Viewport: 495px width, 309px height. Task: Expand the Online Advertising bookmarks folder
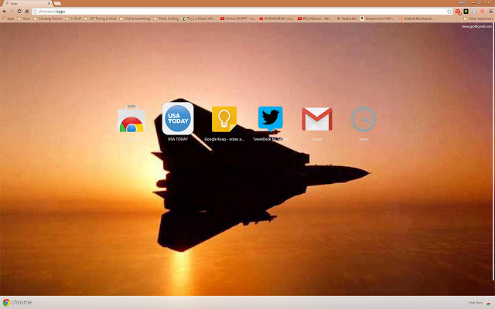[x=135, y=19]
